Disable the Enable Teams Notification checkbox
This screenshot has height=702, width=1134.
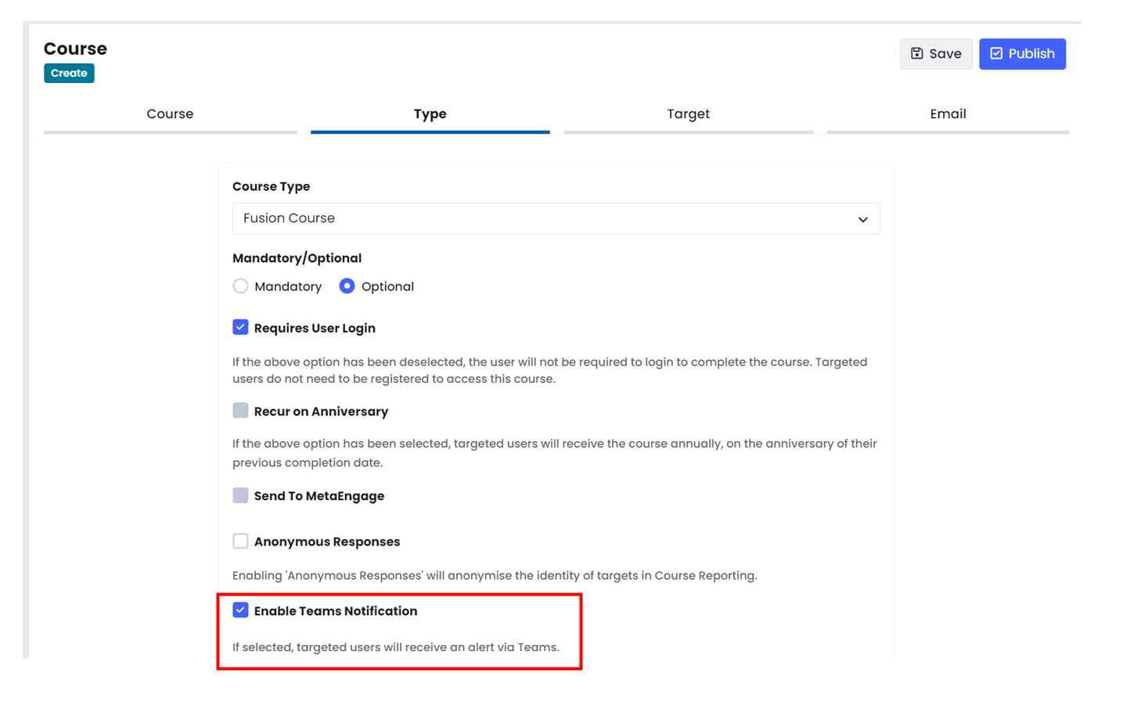pos(240,610)
